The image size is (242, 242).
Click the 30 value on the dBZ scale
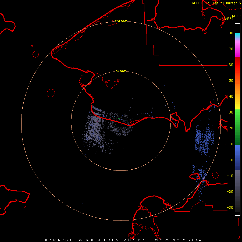[x=231, y=112]
